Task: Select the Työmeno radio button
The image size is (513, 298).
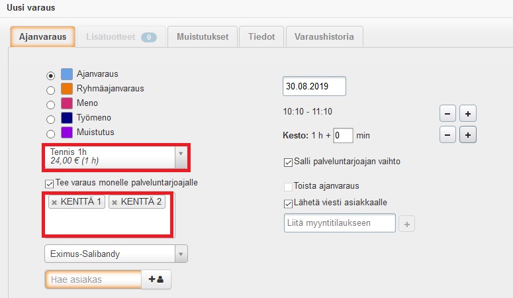Action: click(50, 119)
